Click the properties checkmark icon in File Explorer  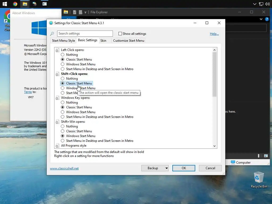coord(75,12)
